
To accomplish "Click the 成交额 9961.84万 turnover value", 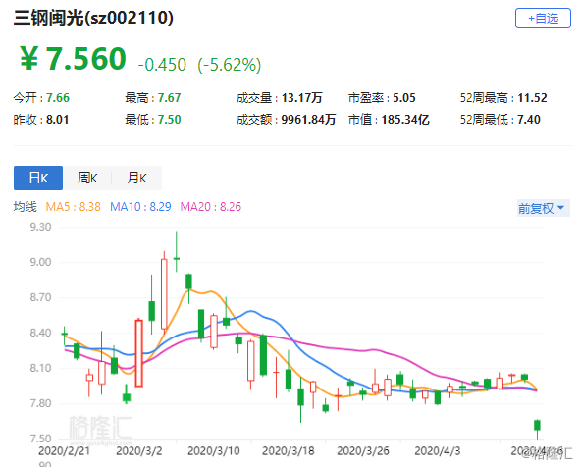I will [x=286, y=120].
